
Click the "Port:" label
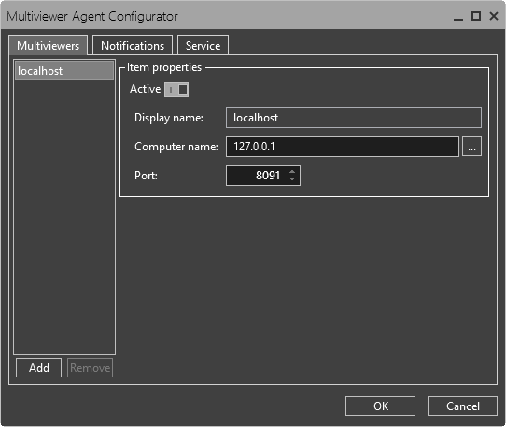(146, 176)
